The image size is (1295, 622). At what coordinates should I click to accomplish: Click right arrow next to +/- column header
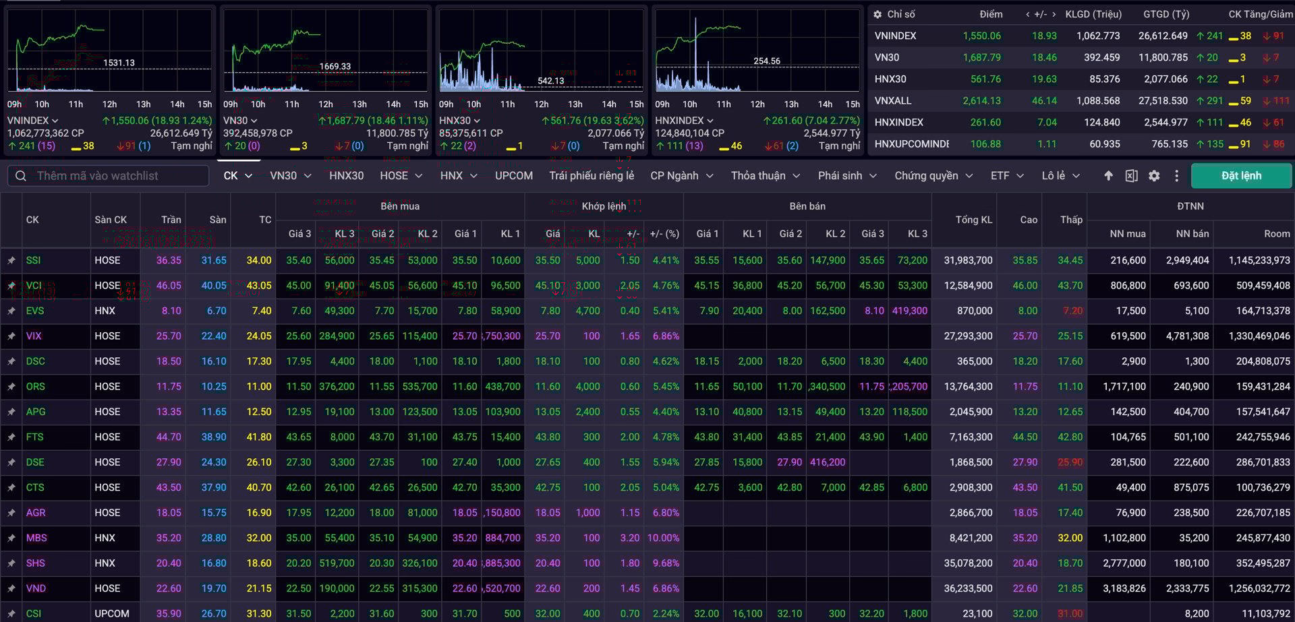(x=1054, y=14)
